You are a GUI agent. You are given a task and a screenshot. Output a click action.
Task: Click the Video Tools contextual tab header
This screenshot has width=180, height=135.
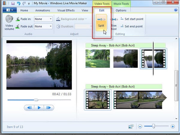click(x=102, y=4)
